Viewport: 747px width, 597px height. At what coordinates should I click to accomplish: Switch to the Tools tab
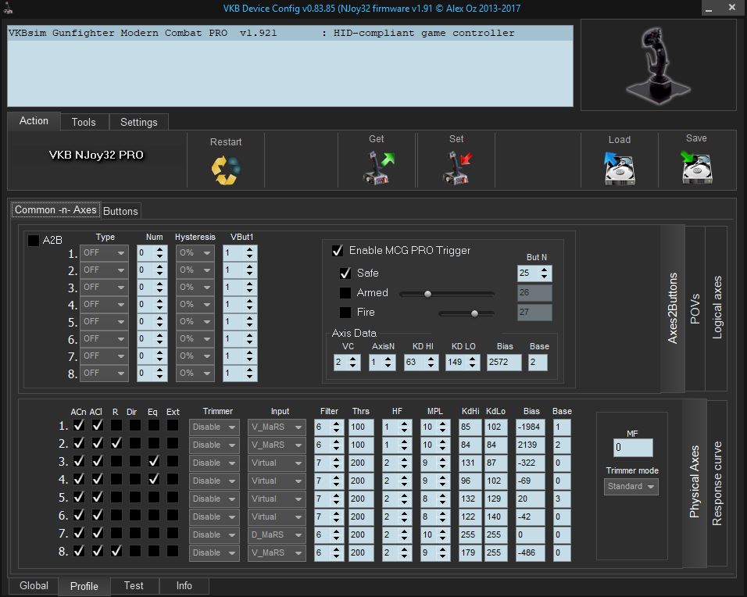tap(84, 122)
